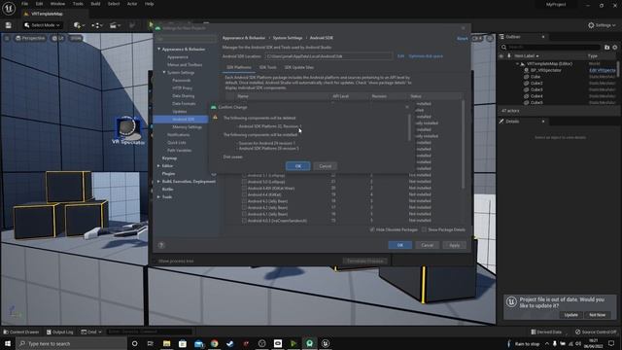Open Unreal Settings dropdown in toolbar
622x350 pixels.
(x=602, y=25)
